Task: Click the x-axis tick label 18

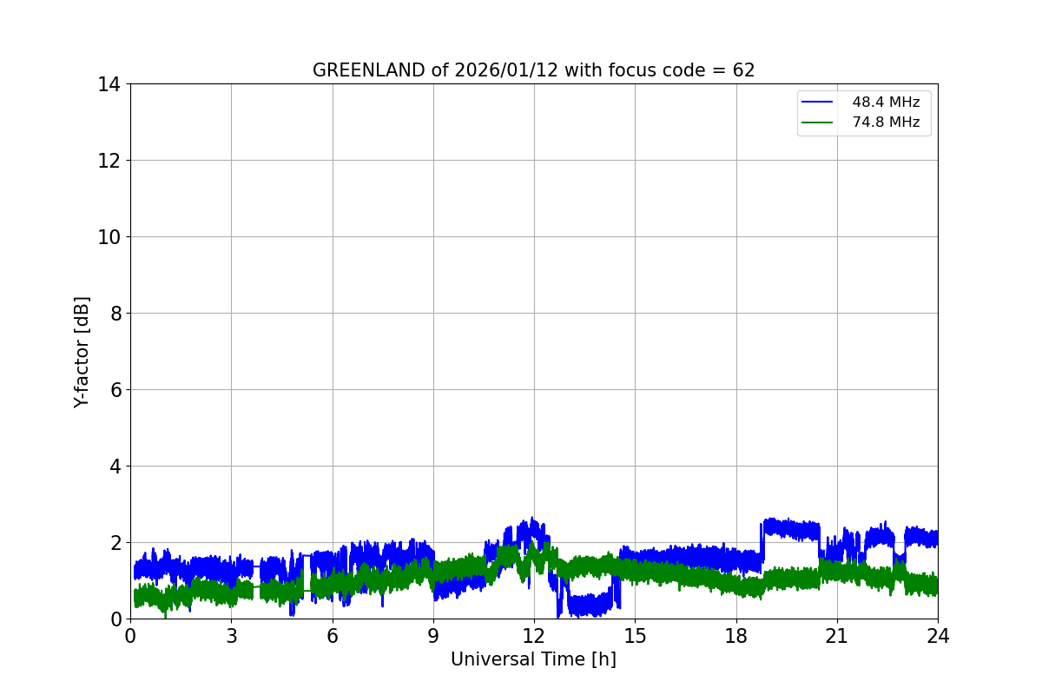Action: [x=736, y=636]
